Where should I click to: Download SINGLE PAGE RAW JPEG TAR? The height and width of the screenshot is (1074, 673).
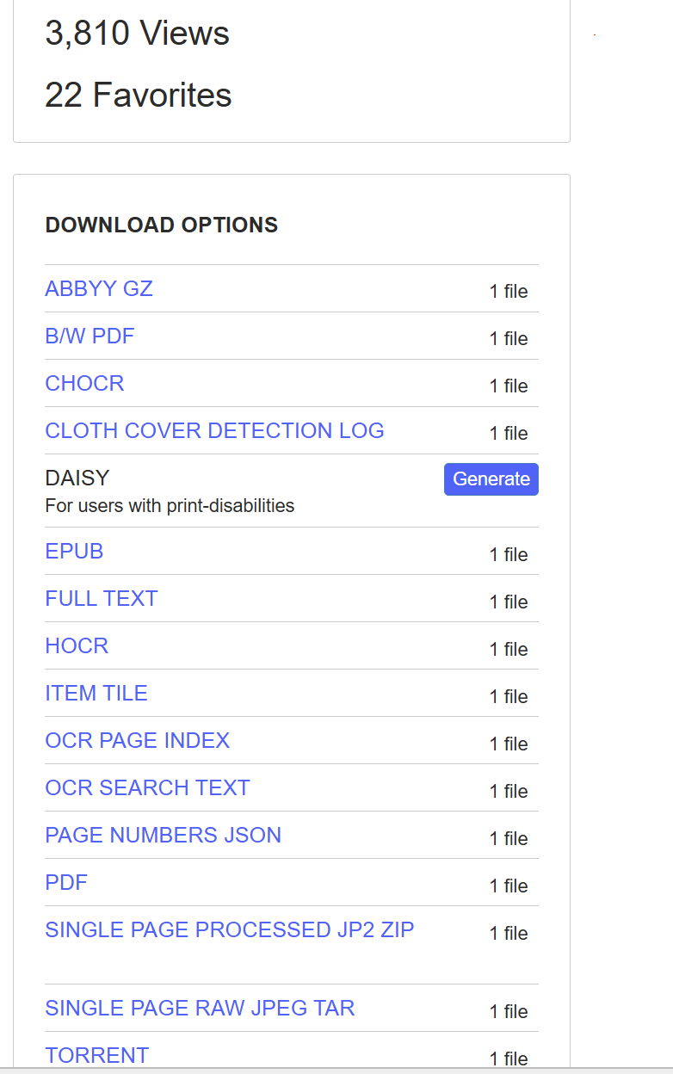tap(200, 1009)
